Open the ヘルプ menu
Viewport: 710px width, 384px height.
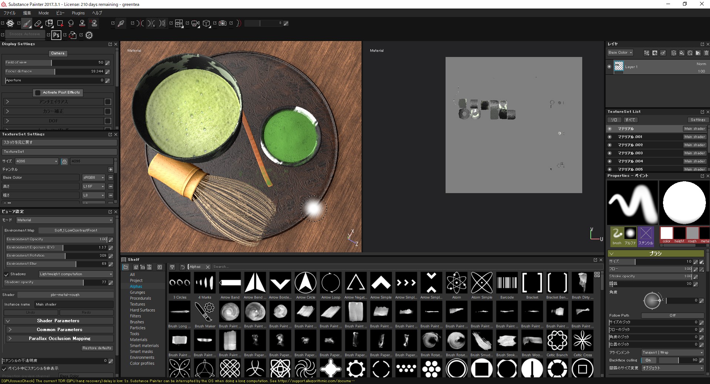point(97,13)
